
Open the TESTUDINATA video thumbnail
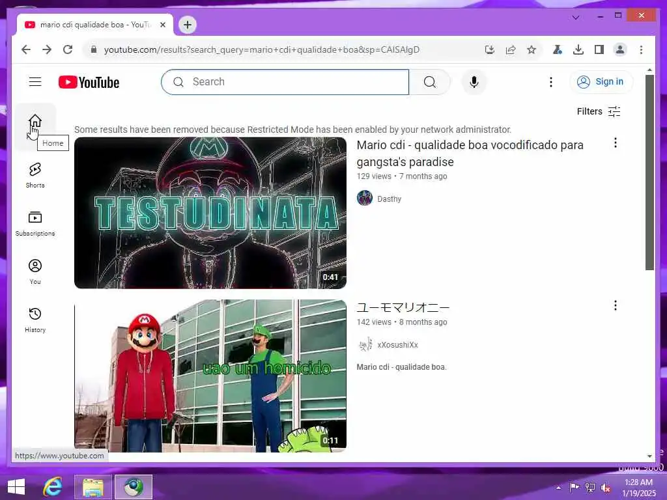210,213
